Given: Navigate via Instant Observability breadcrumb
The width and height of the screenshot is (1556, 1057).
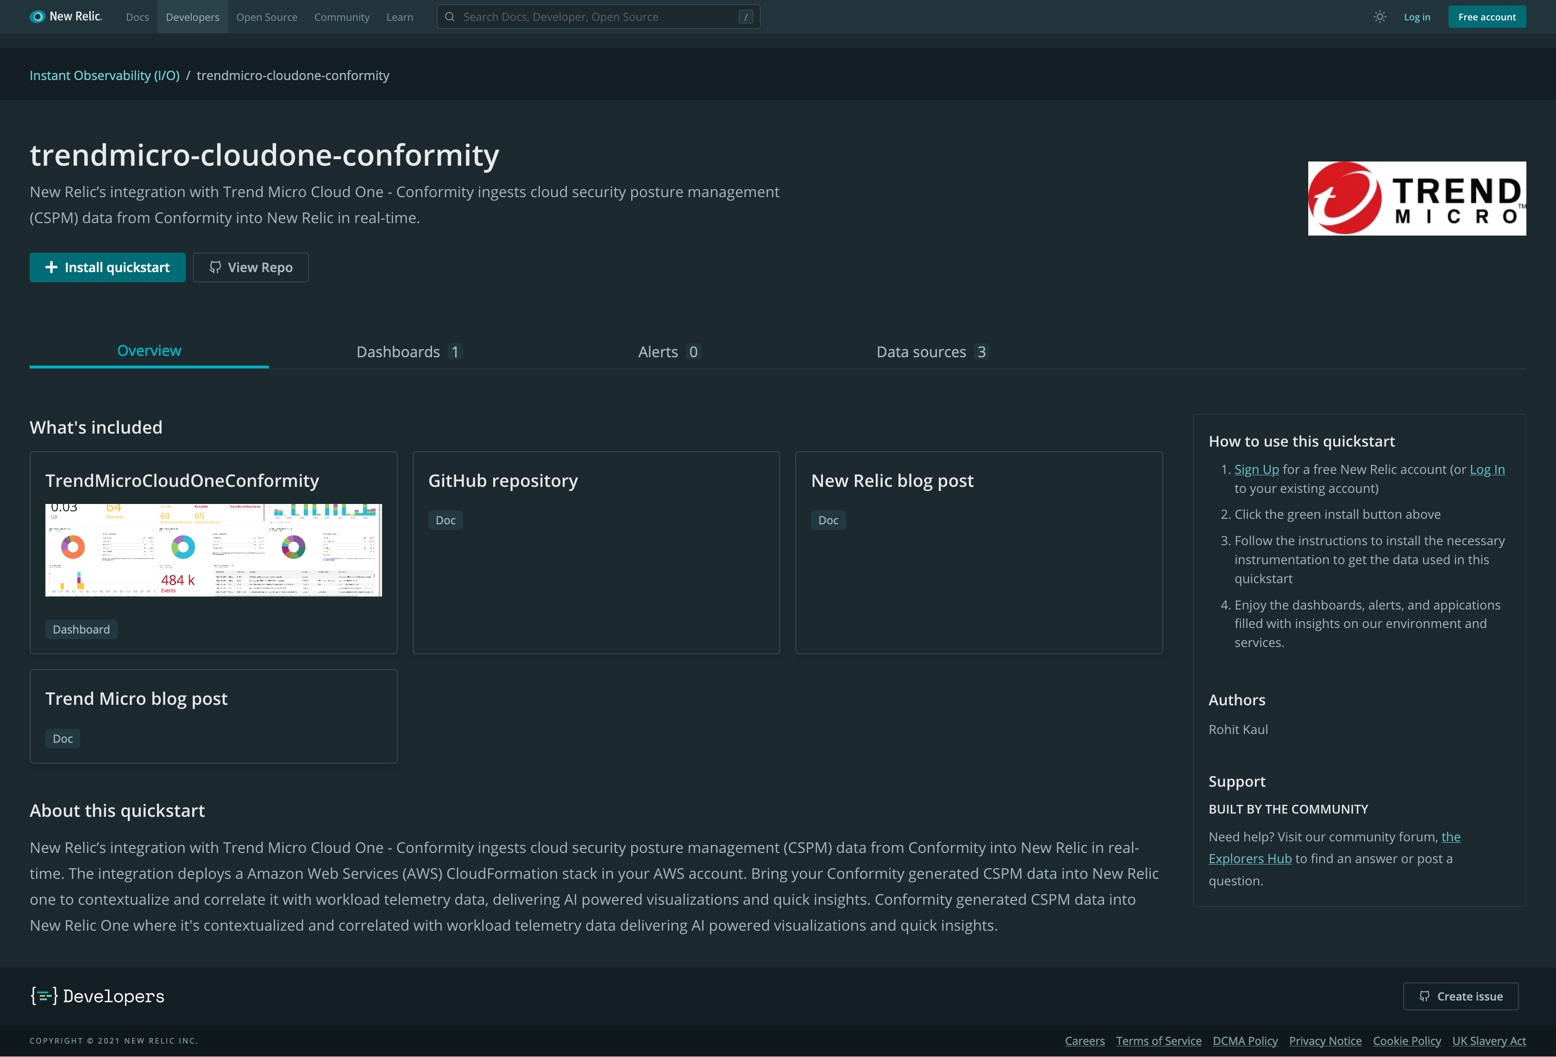Looking at the screenshot, I should pos(104,75).
